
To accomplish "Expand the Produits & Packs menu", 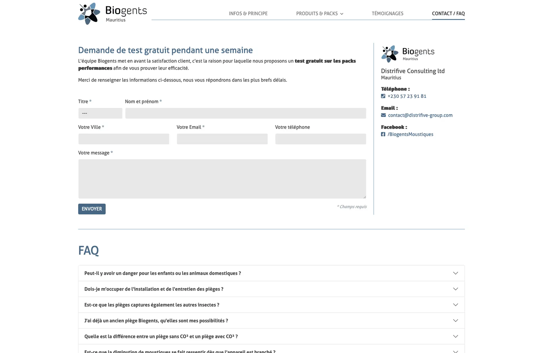I will click(x=320, y=13).
